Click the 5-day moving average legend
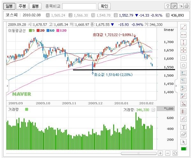The height and width of the screenshot is (158, 191). point(32,30)
